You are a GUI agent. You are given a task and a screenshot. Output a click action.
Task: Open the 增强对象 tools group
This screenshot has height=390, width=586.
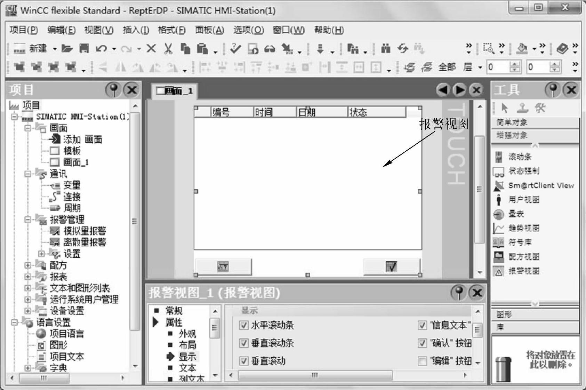[x=535, y=135]
